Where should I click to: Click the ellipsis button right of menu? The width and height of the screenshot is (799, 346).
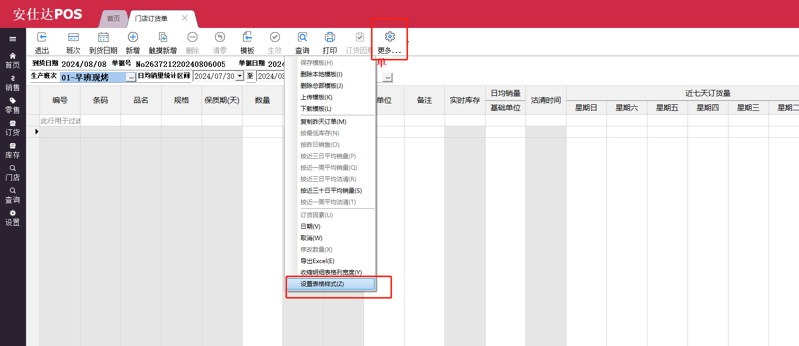point(387,77)
